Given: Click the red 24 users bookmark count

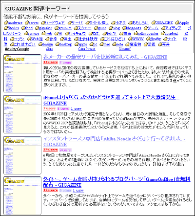Looking at the screenshot, I should pos(51,150).
